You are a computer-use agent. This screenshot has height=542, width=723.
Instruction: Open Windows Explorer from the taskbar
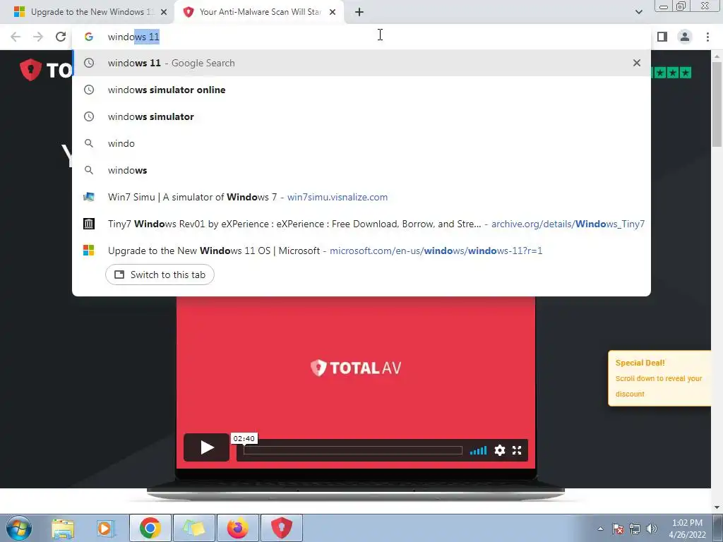(63, 528)
